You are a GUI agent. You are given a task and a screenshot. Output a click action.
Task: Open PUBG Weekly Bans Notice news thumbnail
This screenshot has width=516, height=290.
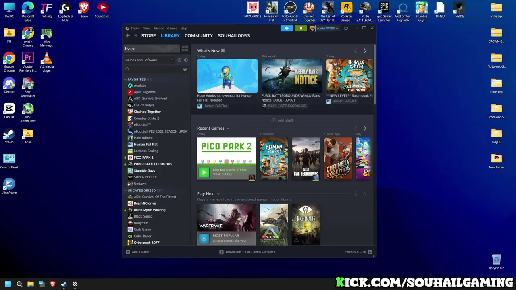pyautogui.click(x=292, y=76)
